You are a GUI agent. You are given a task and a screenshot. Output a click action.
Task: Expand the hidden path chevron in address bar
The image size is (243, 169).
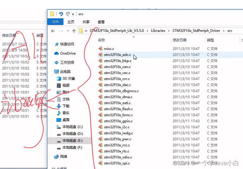point(86,31)
